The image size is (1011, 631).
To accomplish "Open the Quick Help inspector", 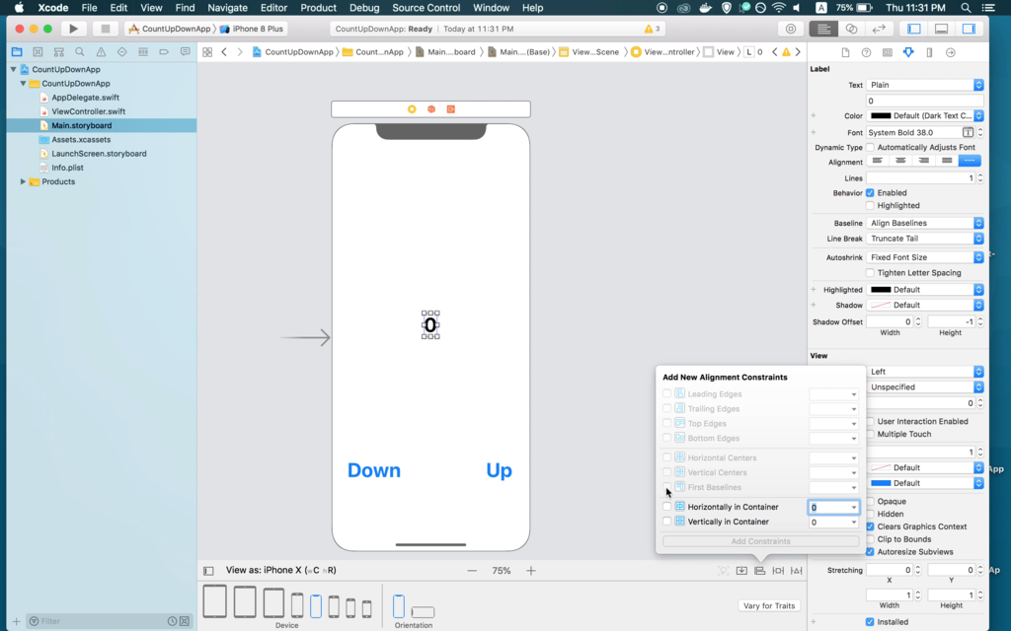I will coord(867,53).
